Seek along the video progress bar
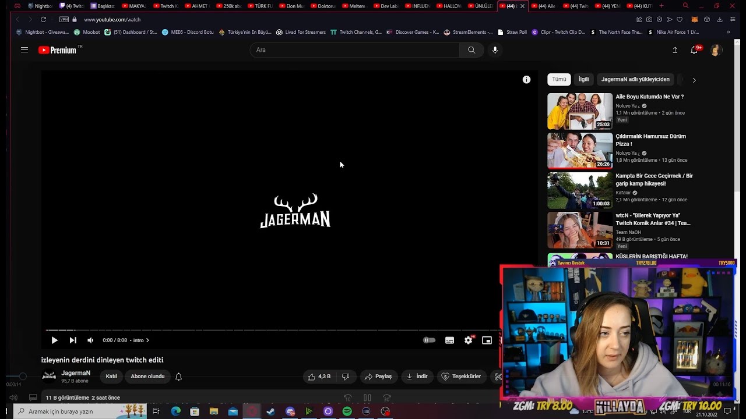This screenshot has height=419, width=746. (273, 331)
